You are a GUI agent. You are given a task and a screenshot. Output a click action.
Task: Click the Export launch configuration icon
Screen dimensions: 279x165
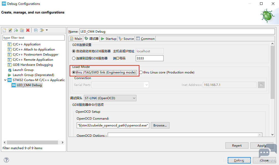pos(16,30)
